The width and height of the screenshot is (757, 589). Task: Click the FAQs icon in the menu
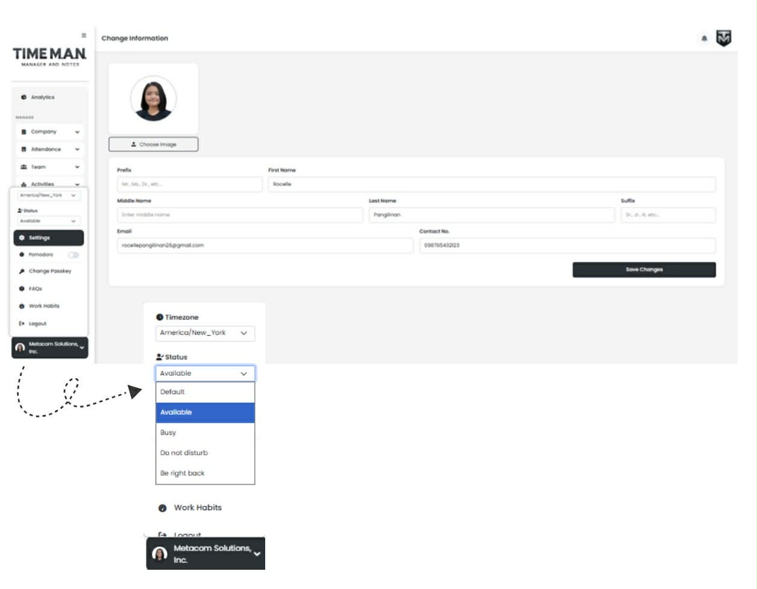[22, 289]
